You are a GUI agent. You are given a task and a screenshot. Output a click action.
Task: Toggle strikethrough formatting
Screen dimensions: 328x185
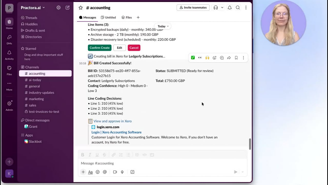click(104, 155)
